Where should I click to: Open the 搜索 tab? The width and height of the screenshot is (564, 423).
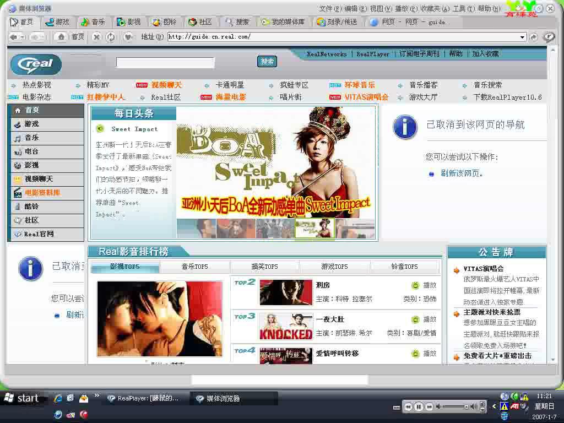click(237, 22)
